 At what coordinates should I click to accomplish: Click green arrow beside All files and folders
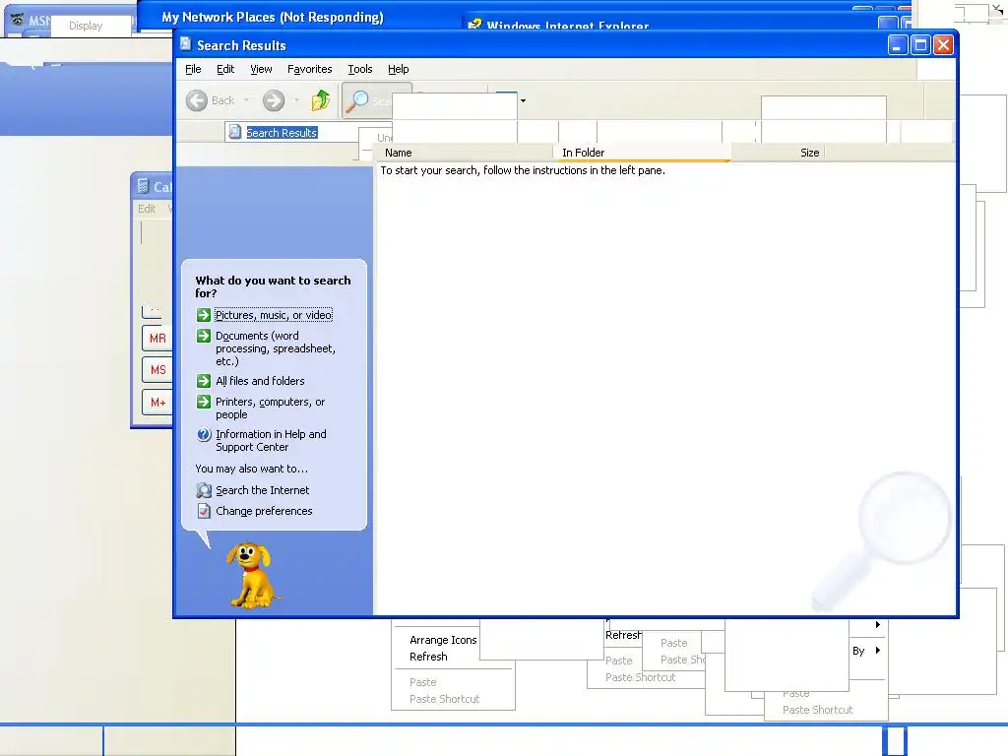click(x=204, y=381)
